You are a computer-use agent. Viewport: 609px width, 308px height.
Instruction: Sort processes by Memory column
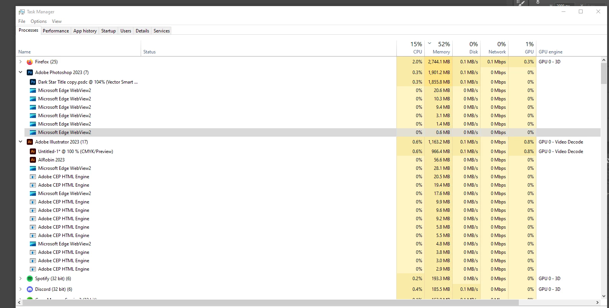(438, 48)
